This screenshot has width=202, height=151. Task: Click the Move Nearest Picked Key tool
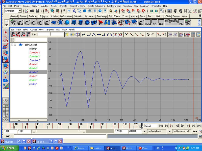click(13, 34)
